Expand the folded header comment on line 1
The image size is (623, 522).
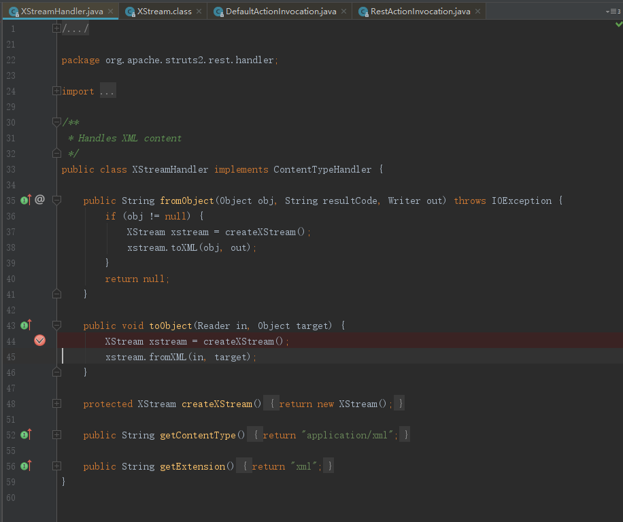tap(56, 29)
